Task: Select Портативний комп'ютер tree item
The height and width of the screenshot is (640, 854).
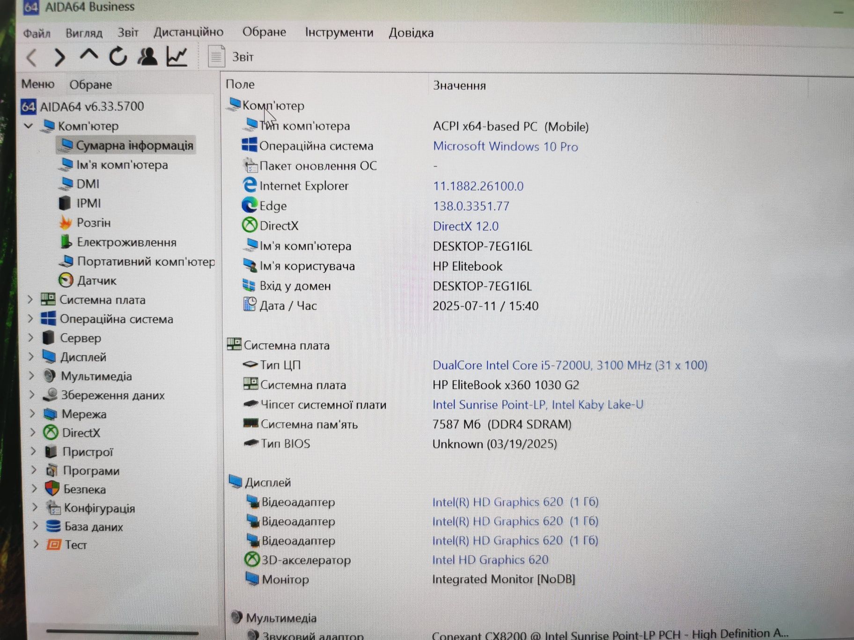Action: pyautogui.click(x=138, y=262)
